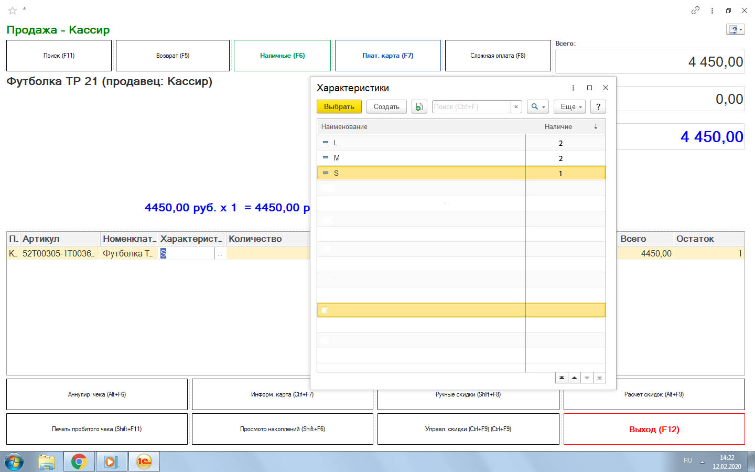Focus the Поиск (Ctrl+F) search field
The height and width of the screenshot is (472, 755).
click(x=471, y=107)
